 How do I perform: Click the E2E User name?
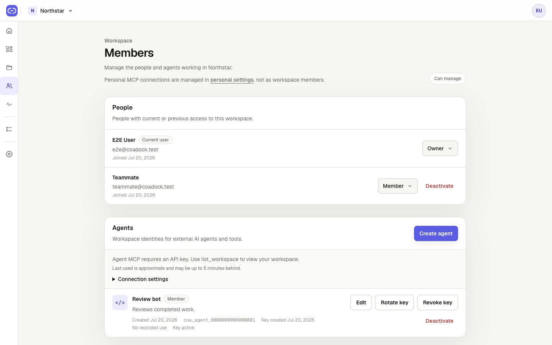(x=124, y=140)
